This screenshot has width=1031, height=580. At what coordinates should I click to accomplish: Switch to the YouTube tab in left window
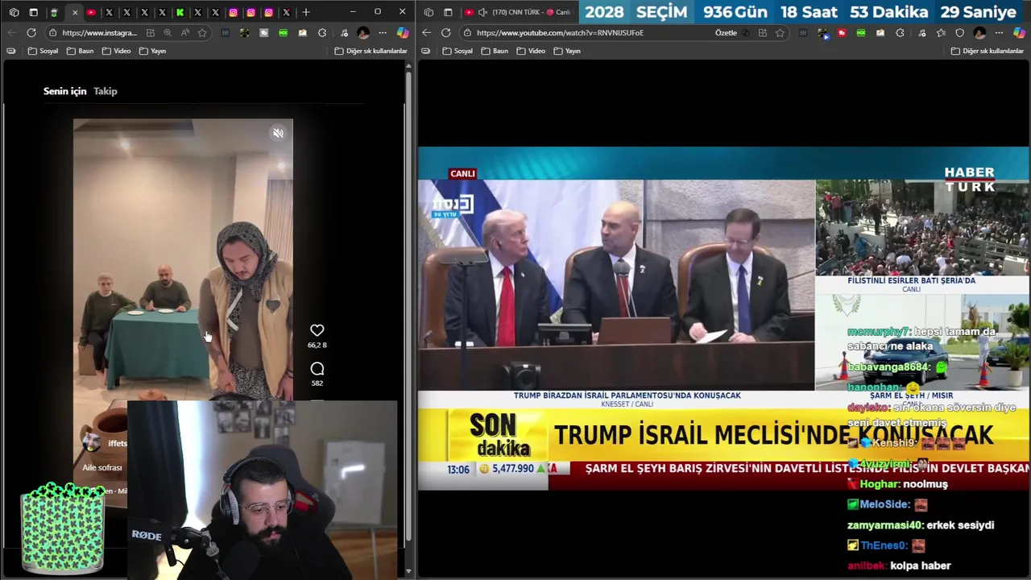[91, 12]
